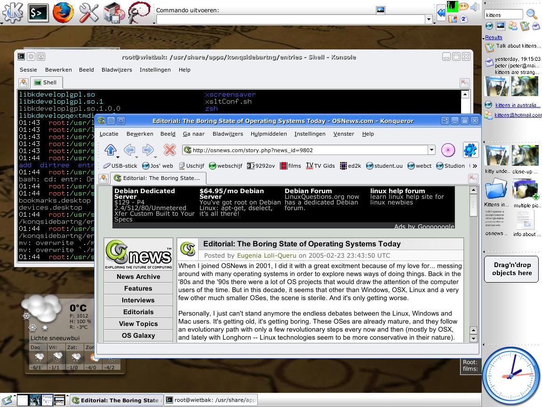The height and width of the screenshot is (407, 542).
Task: Open Konqueror's Locatie menu
Action: tap(109, 134)
